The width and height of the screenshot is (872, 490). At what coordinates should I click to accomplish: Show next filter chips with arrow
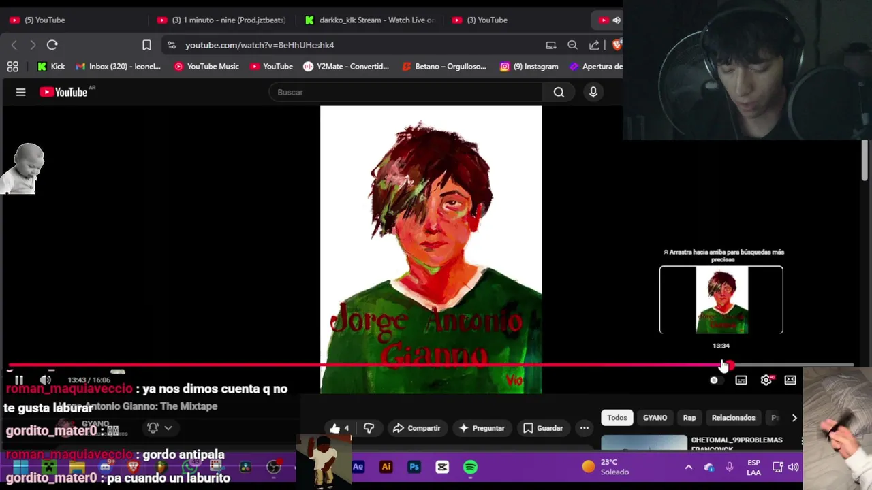tap(794, 418)
